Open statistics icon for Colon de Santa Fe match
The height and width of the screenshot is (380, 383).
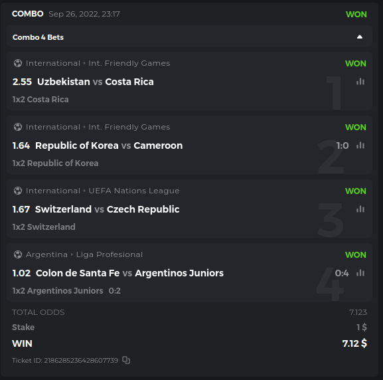pyautogui.click(x=360, y=273)
